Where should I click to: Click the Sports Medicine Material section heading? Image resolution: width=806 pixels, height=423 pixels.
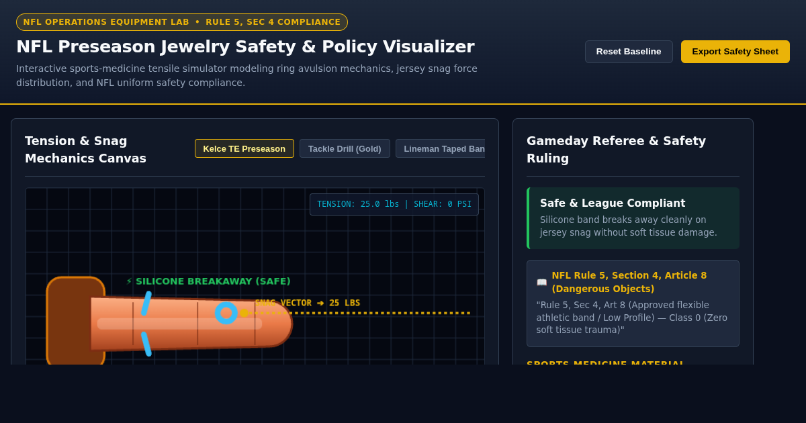604,363
